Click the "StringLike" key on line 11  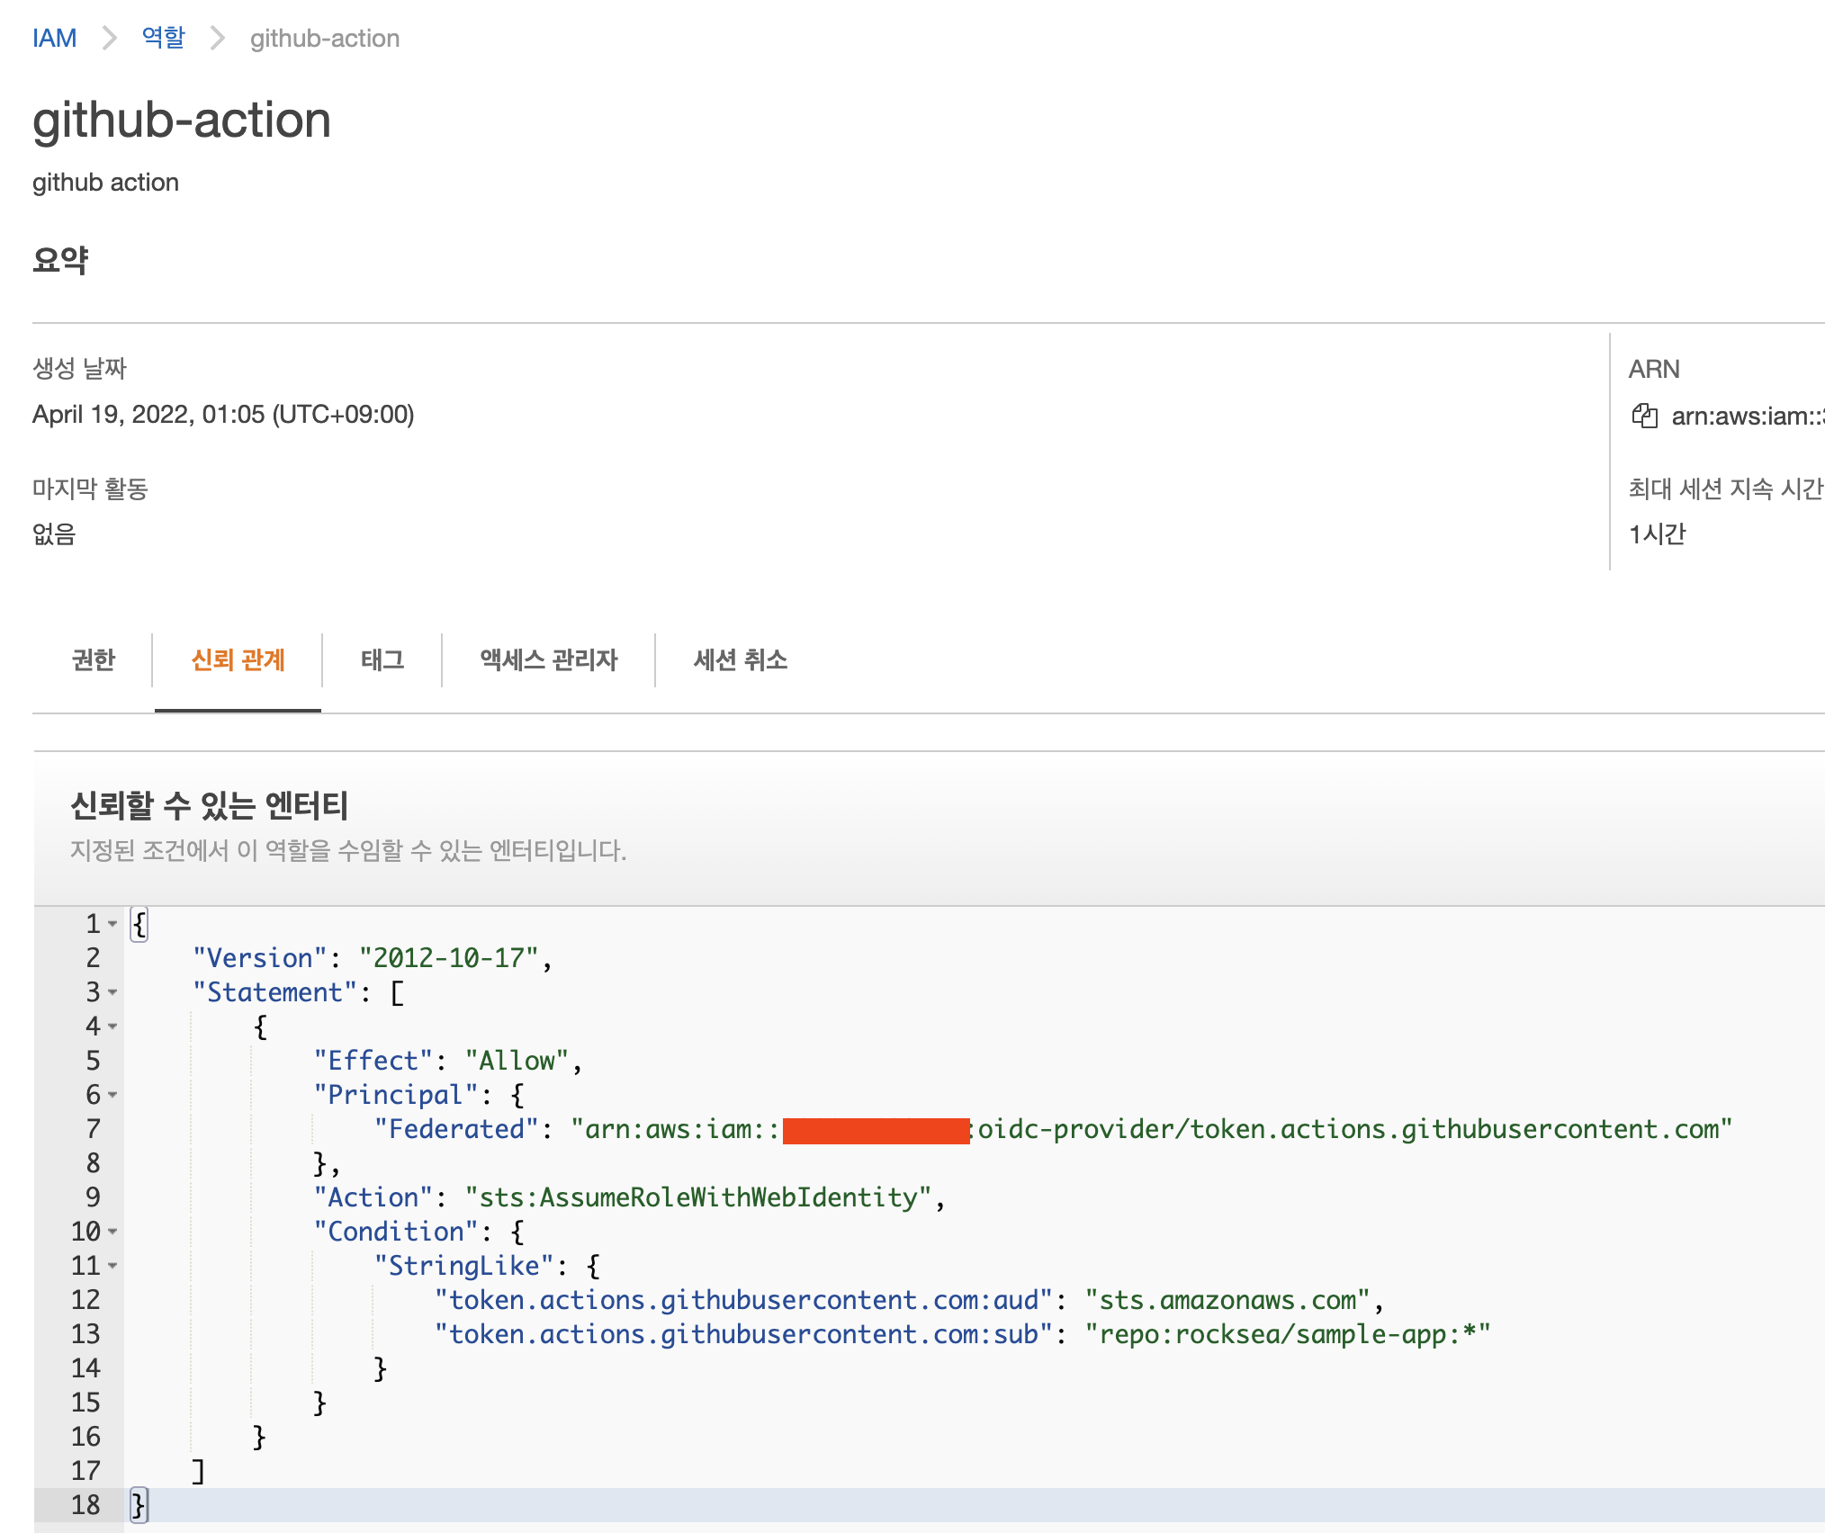pyautogui.click(x=463, y=1266)
